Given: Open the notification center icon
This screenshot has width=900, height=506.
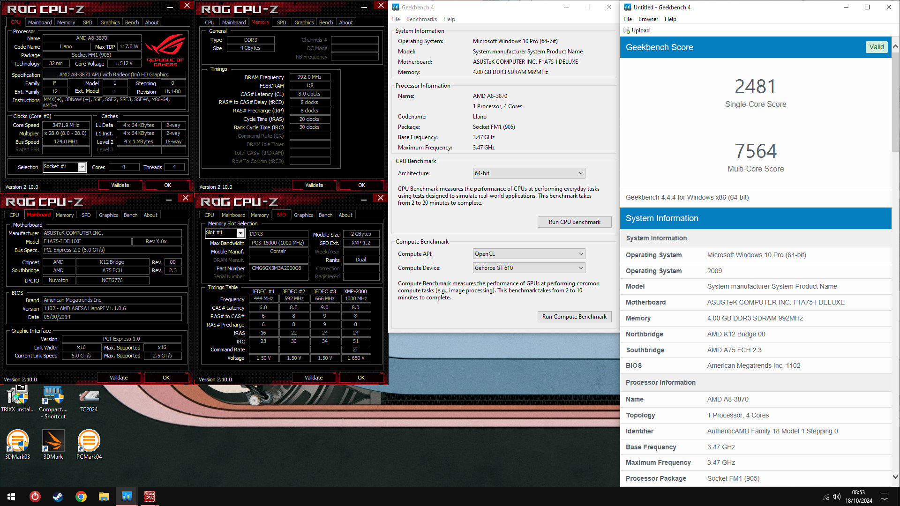Looking at the screenshot, I should tap(885, 497).
